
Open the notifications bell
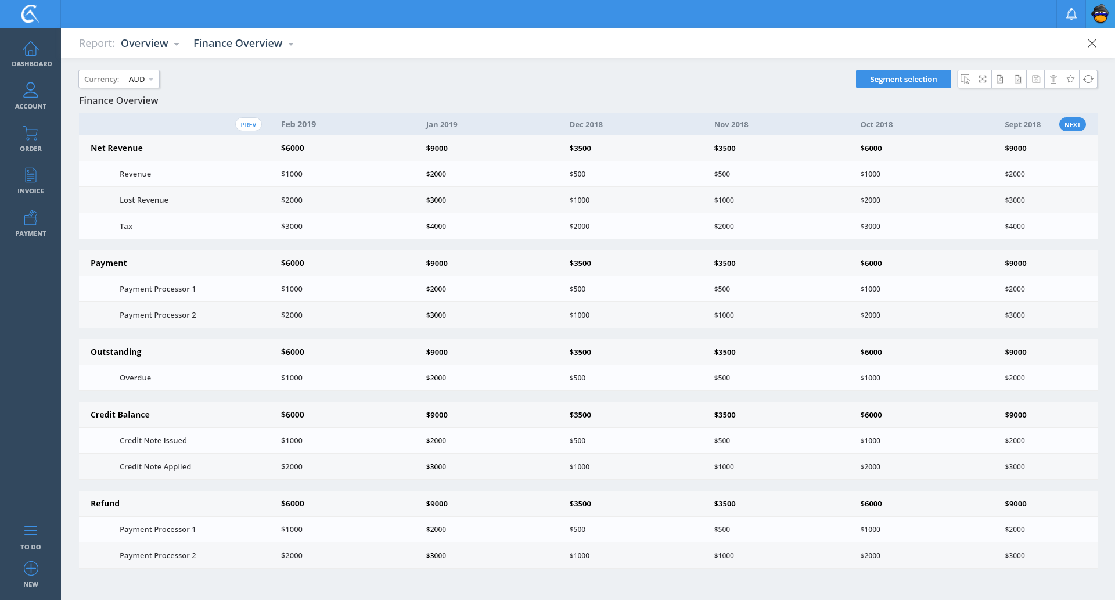point(1071,14)
